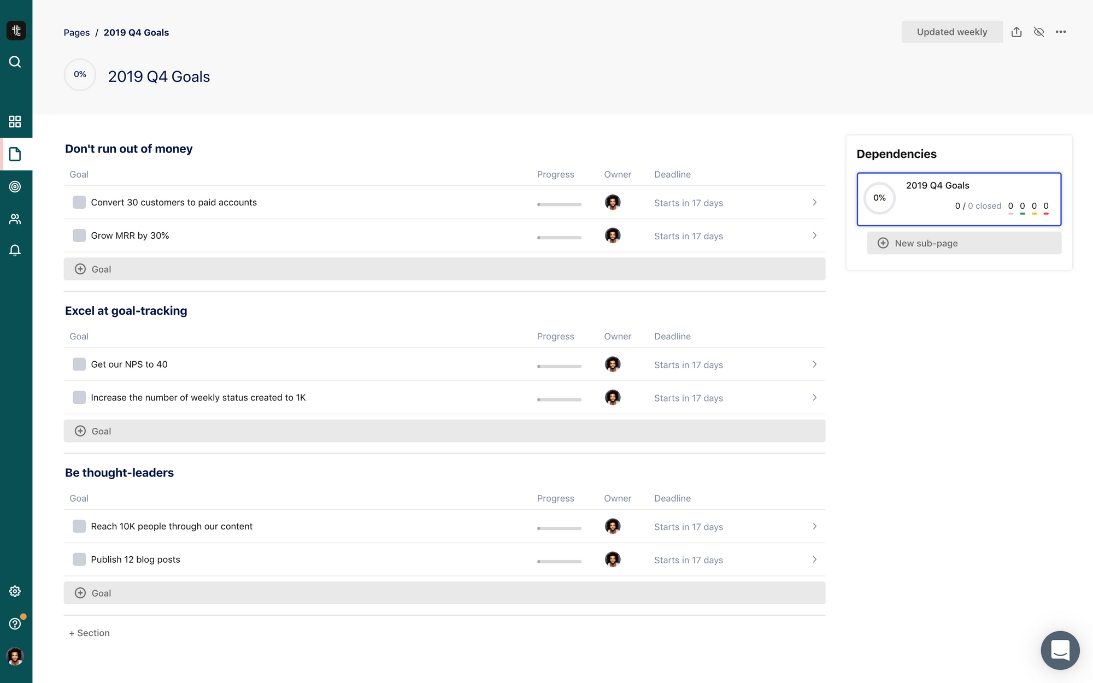This screenshot has height=683, width=1093.
Task: Click the 'Updated weekly' button
Action: coord(951,32)
